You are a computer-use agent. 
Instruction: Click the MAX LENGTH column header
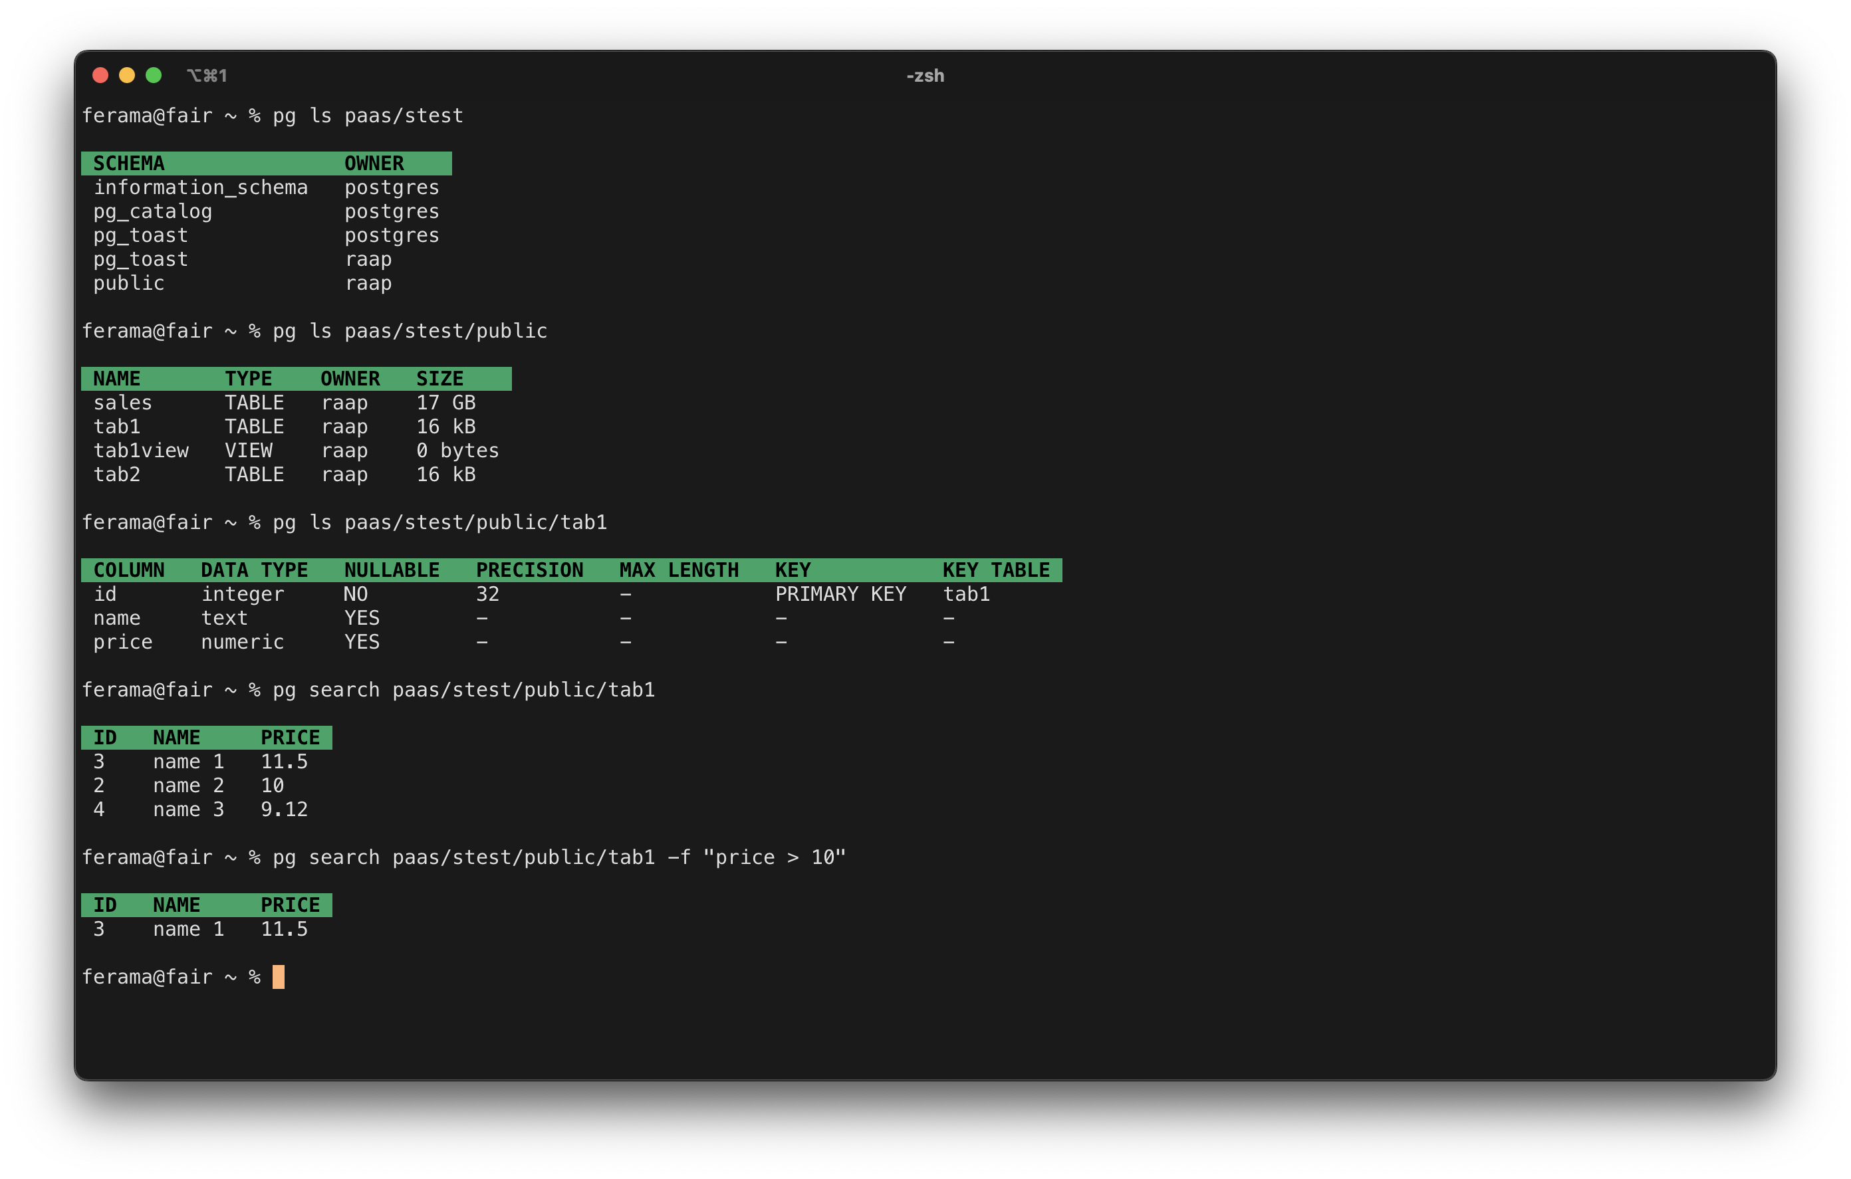[678, 570]
